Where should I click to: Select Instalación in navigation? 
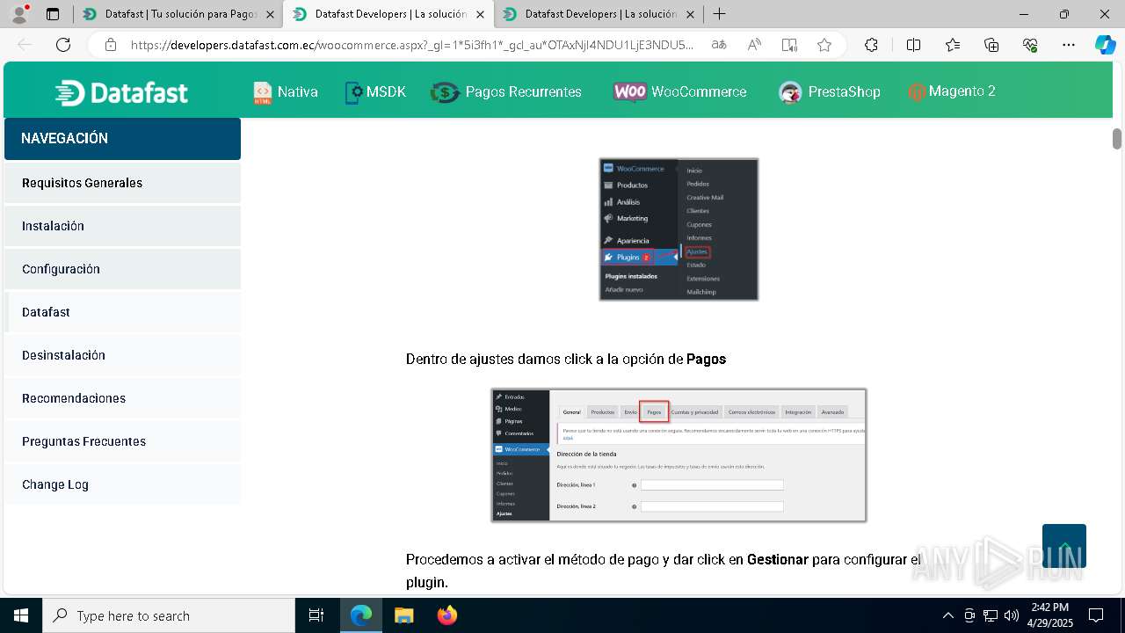tap(122, 226)
